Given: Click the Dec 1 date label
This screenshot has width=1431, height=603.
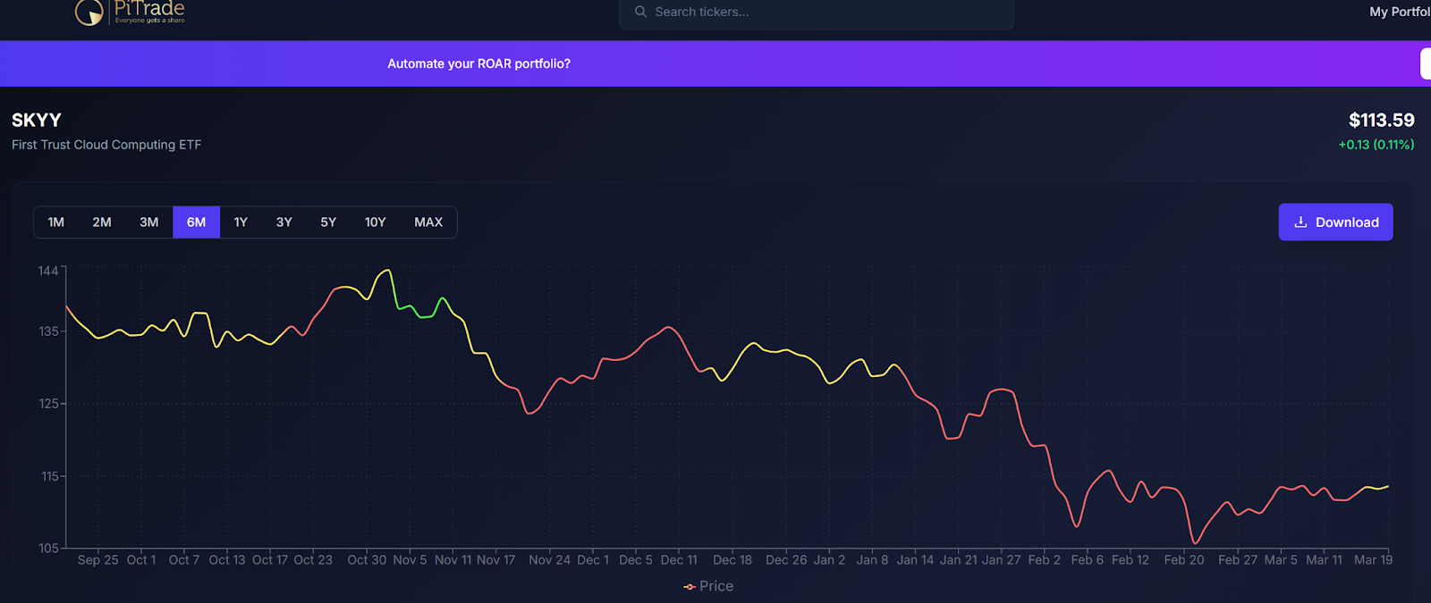Looking at the screenshot, I should tap(593, 560).
